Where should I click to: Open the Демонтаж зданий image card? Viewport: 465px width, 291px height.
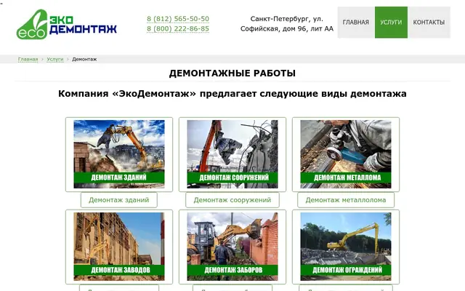(x=119, y=154)
